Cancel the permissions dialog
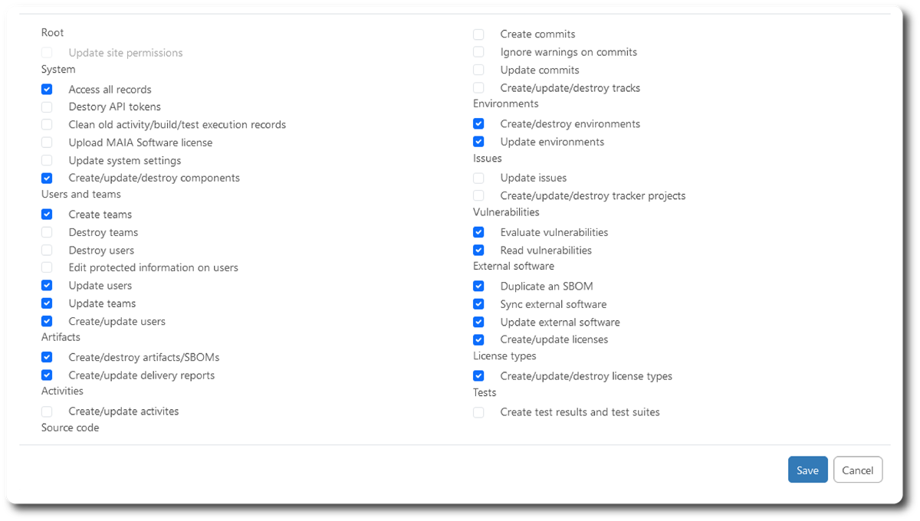This screenshot has height=521, width=920. point(858,470)
